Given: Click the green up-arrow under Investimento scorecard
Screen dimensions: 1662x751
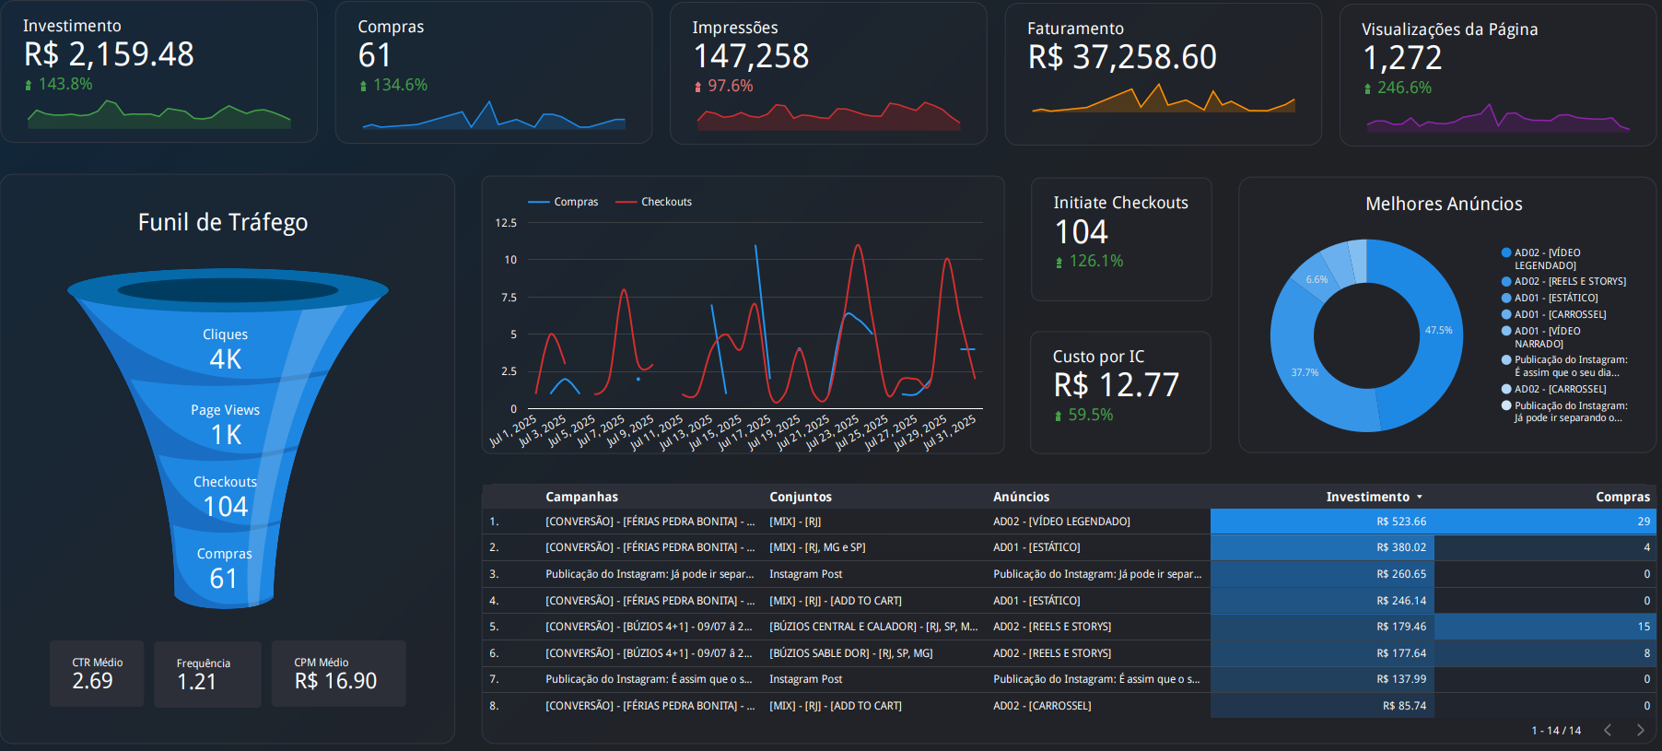Looking at the screenshot, I should (29, 85).
